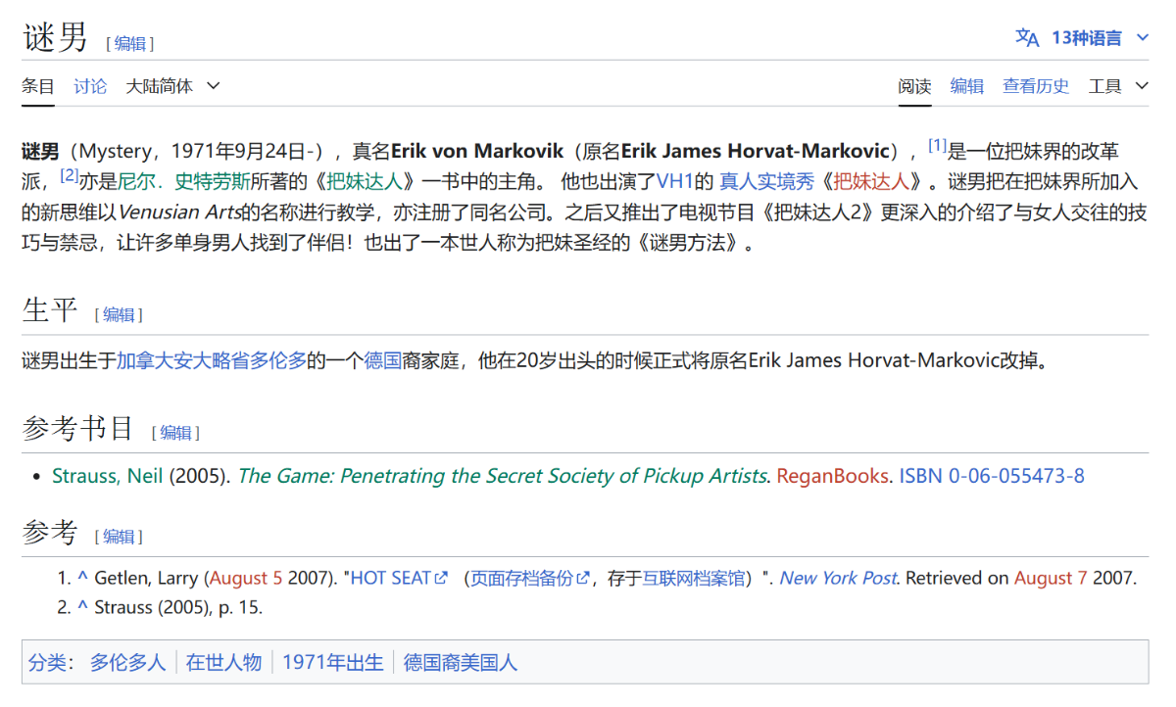Click 编辑 link next to 生平 heading

[119, 314]
